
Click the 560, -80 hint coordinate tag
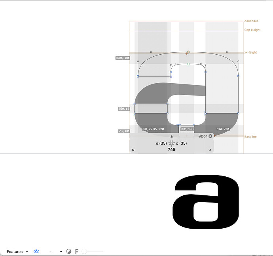123,58
